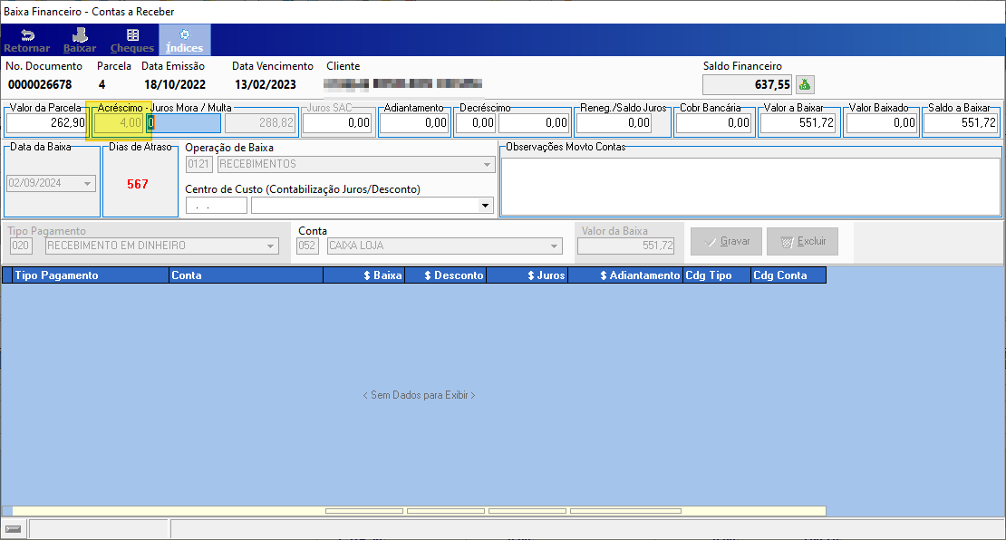Click the second Decréscimo field
The height and width of the screenshot is (540, 1006).
coord(534,122)
